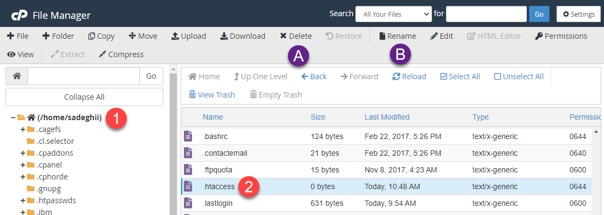Sort the list by Name column
The width and height of the screenshot is (604, 215).
click(x=213, y=117)
